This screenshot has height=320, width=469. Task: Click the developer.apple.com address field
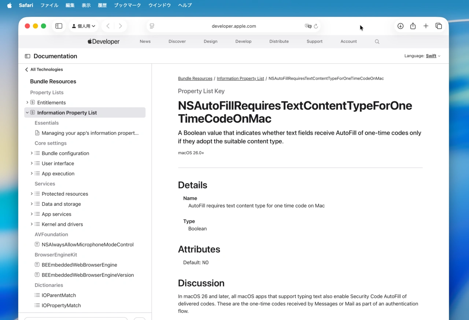point(234,26)
